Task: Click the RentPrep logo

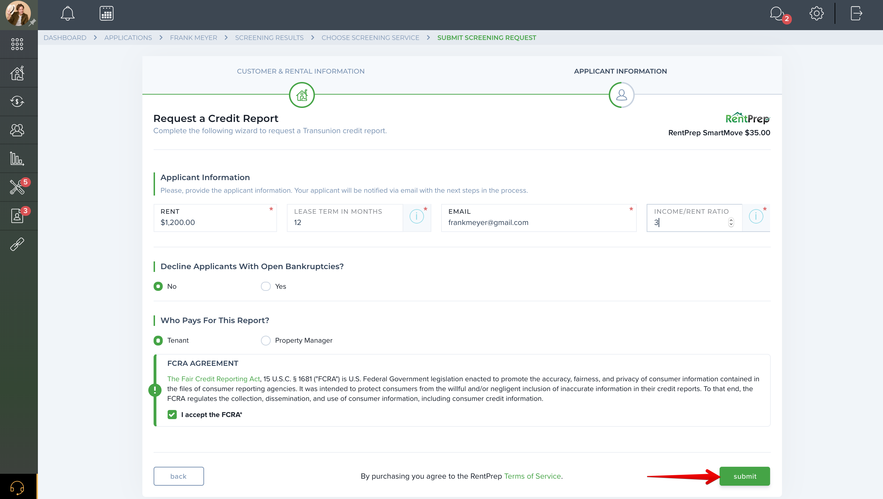Action: pos(748,118)
